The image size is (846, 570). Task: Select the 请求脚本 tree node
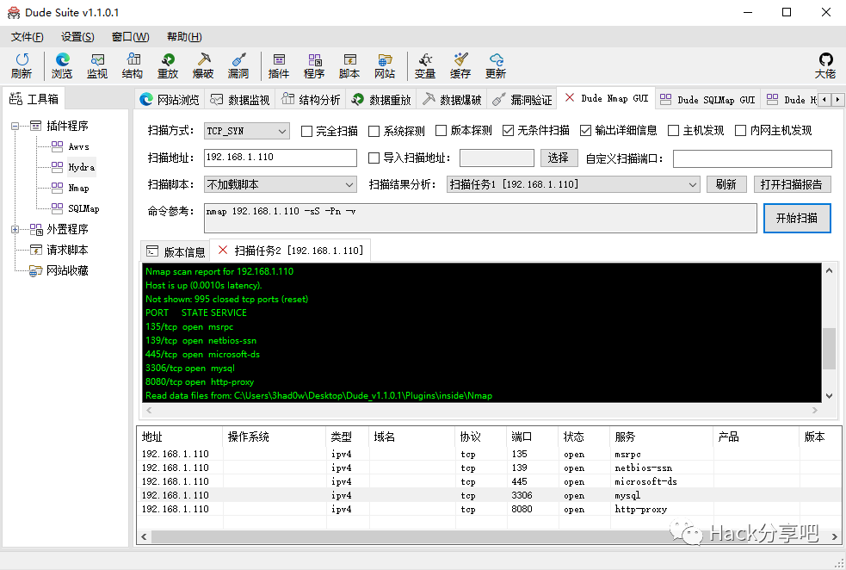(x=67, y=250)
